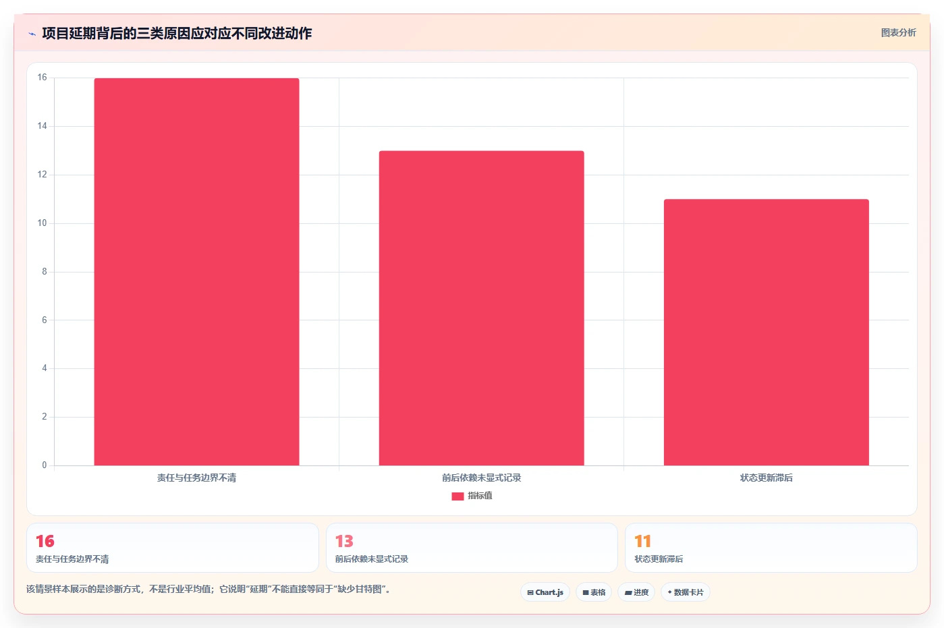Click the y-axis tick label 10
The width and height of the screenshot is (944, 628).
[x=43, y=223]
